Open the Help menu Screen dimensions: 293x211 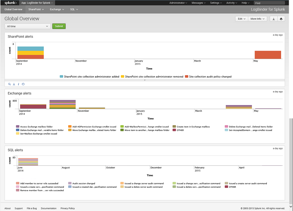[x=245, y=3]
